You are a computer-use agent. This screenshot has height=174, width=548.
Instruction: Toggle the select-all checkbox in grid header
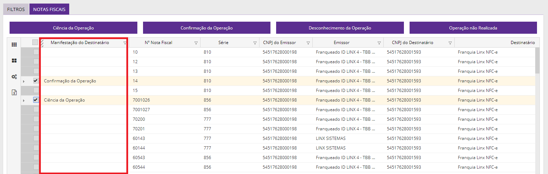click(x=35, y=42)
